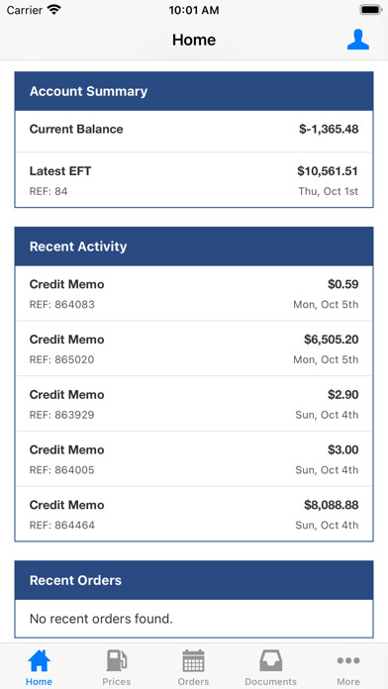Image resolution: width=388 pixels, height=689 pixels.
Task: Tap the Home house icon
Action: 40,660
